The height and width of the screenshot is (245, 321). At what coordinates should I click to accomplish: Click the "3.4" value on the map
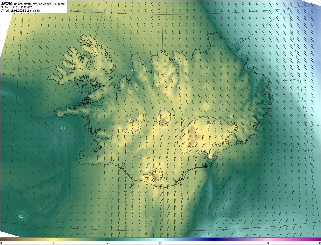point(177,86)
